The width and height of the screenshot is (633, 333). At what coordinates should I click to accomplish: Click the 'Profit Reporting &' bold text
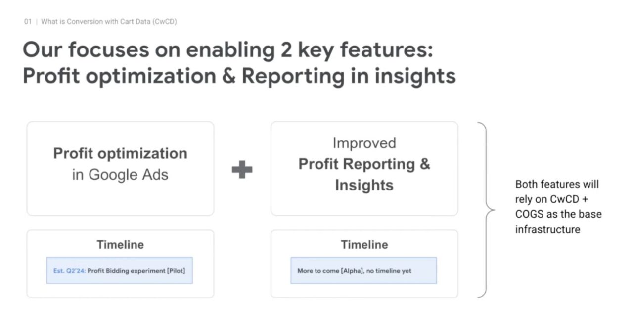[x=364, y=164]
